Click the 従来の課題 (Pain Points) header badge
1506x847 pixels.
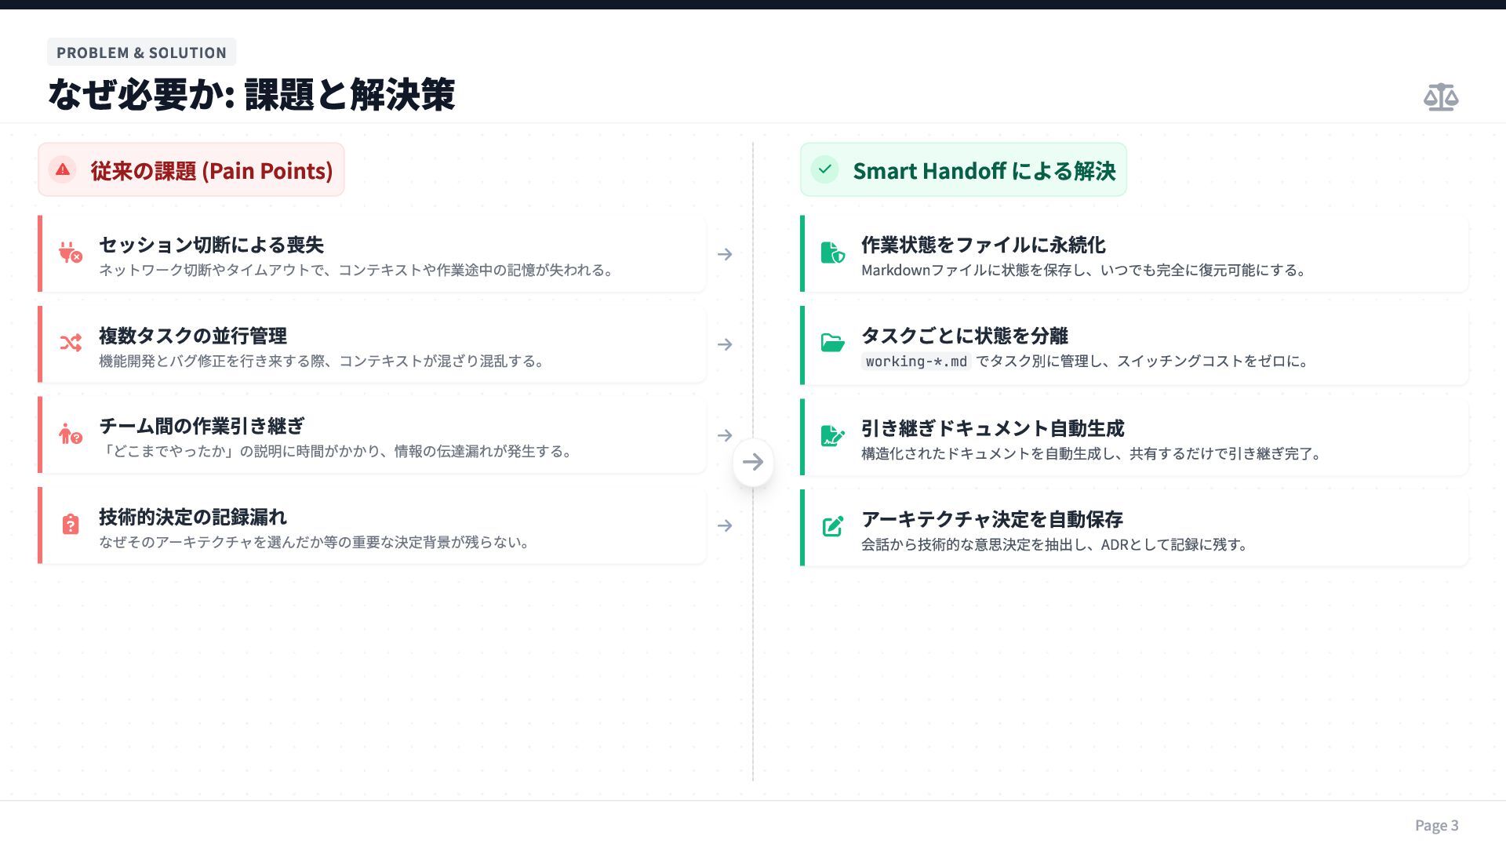tap(191, 170)
